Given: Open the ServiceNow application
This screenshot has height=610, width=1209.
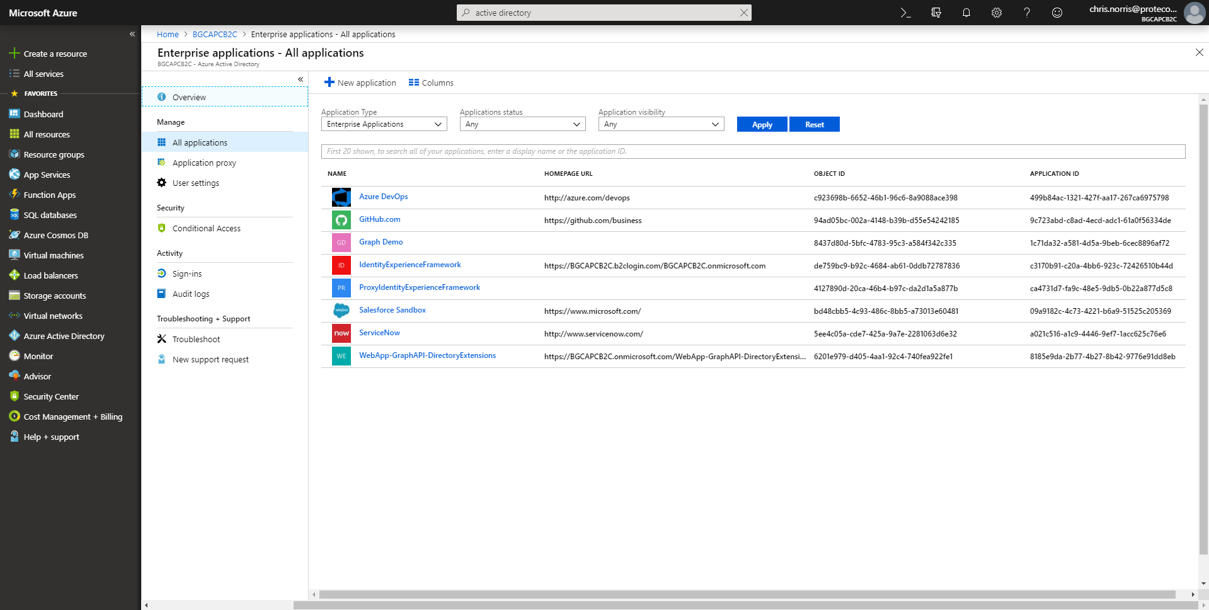Looking at the screenshot, I should click(379, 333).
